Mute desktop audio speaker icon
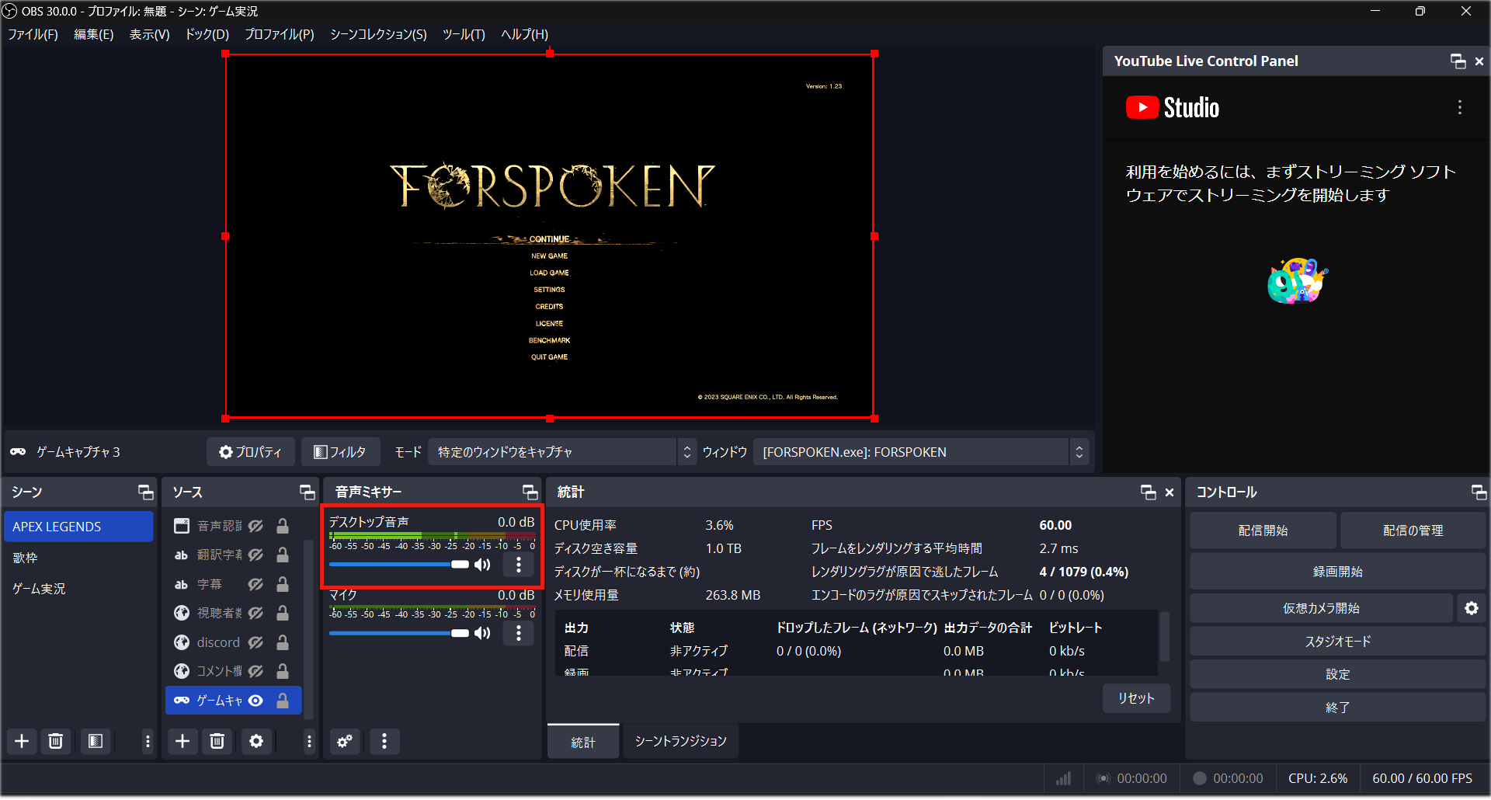This screenshot has width=1491, height=800. point(483,565)
